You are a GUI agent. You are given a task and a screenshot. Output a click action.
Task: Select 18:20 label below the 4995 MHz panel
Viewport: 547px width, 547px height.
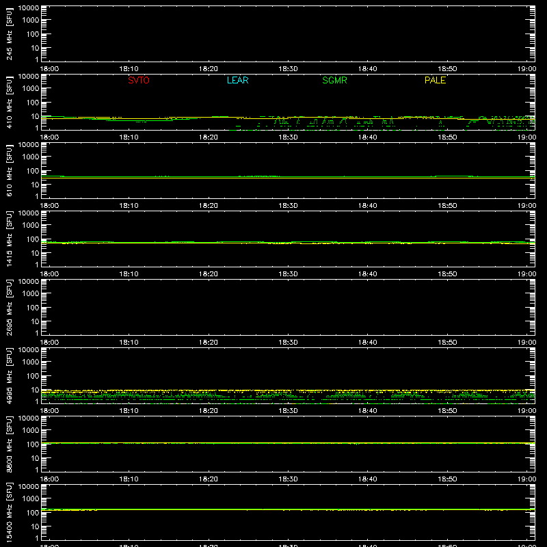[209, 411]
